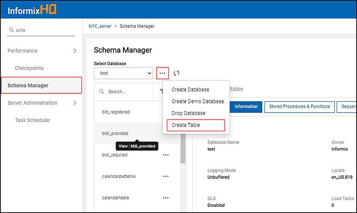Select Create Database menu option

[190, 90]
